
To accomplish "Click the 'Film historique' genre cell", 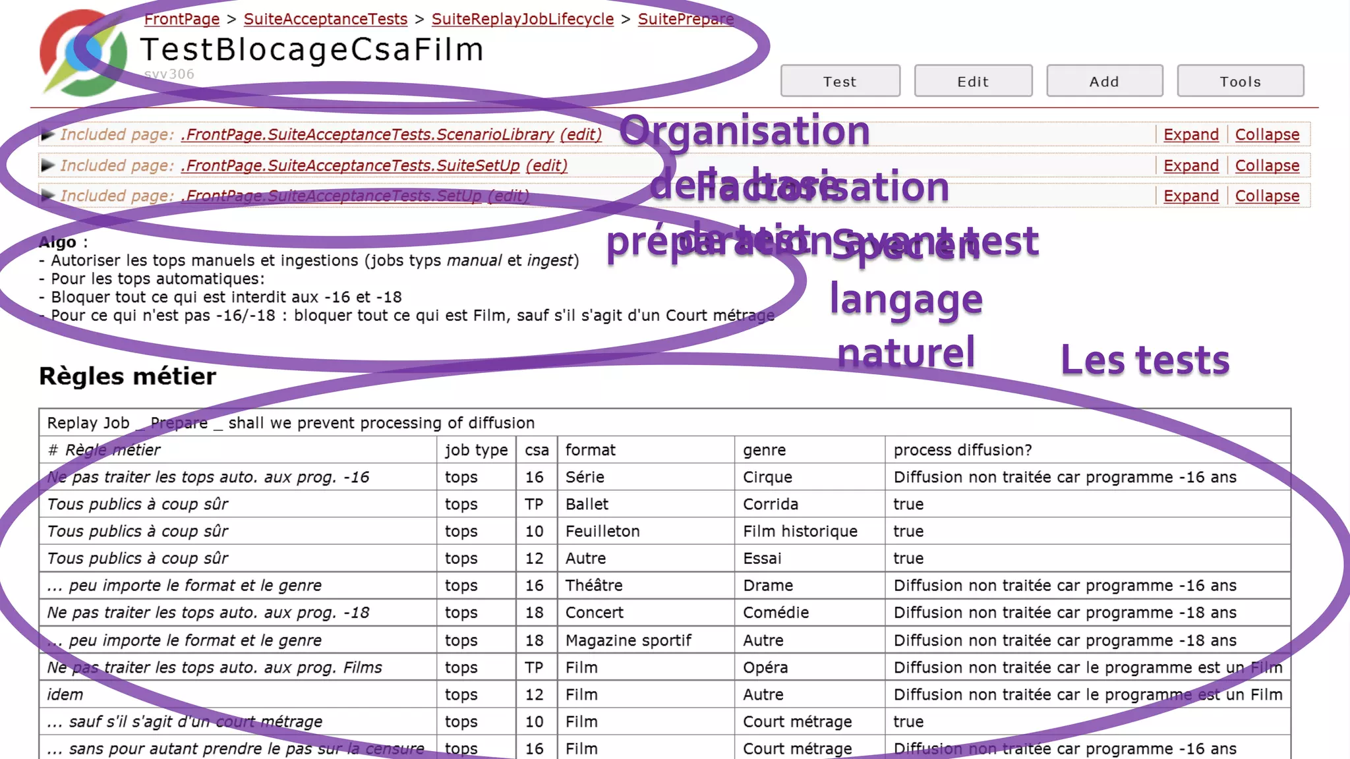I will click(809, 531).
